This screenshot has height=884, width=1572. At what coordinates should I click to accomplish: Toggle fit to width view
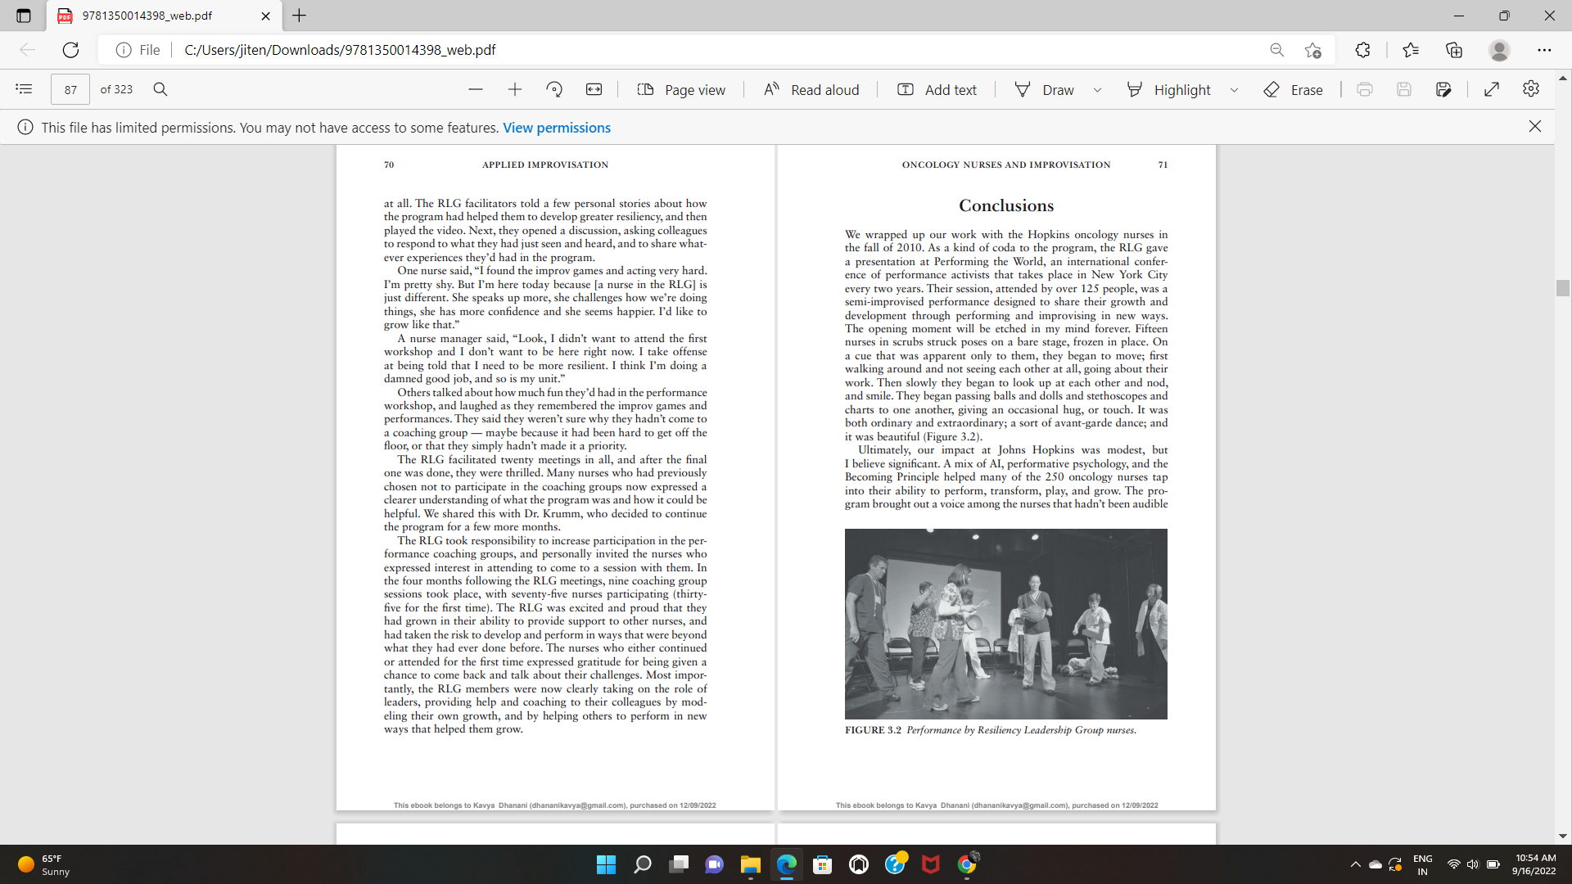(594, 89)
